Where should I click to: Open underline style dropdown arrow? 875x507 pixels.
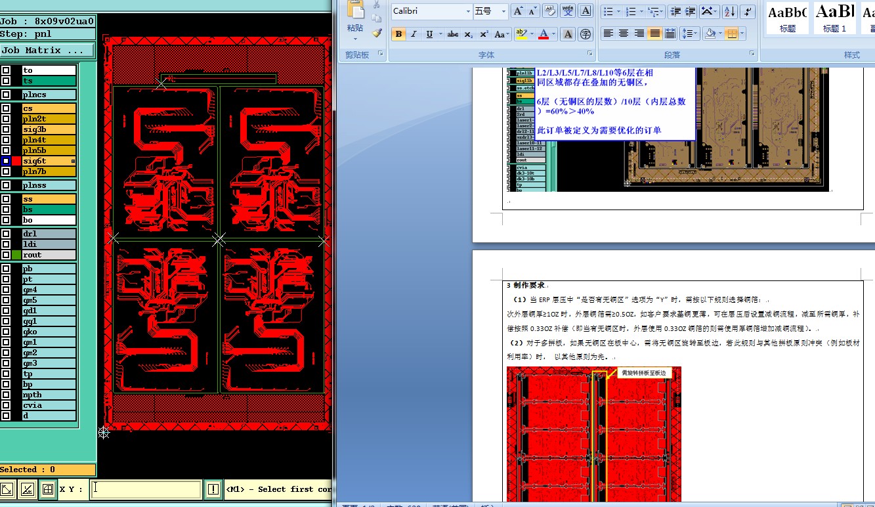pos(440,34)
